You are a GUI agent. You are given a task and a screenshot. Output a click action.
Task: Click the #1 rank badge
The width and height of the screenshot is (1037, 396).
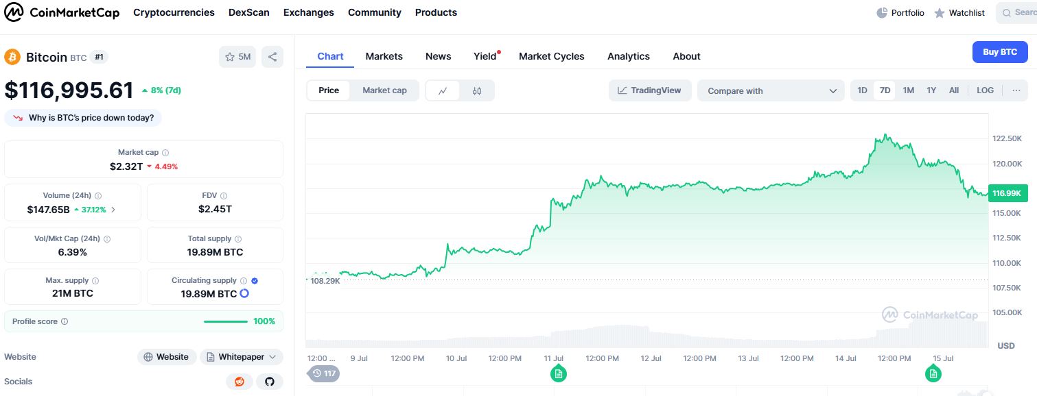(99, 57)
